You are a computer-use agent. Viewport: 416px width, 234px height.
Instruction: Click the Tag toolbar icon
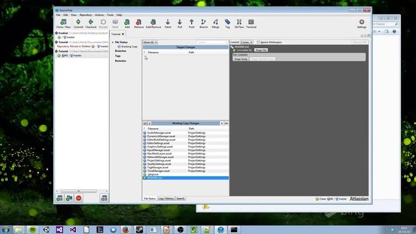coord(227,23)
